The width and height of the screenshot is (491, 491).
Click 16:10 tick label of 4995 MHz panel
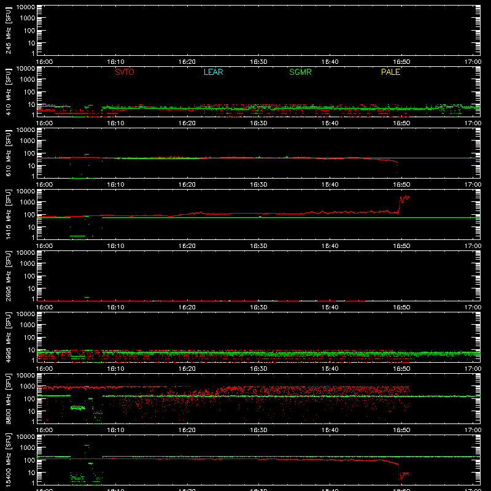(x=115, y=369)
